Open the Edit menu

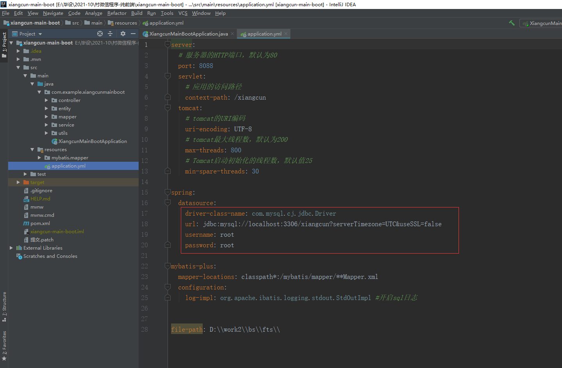click(18, 13)
